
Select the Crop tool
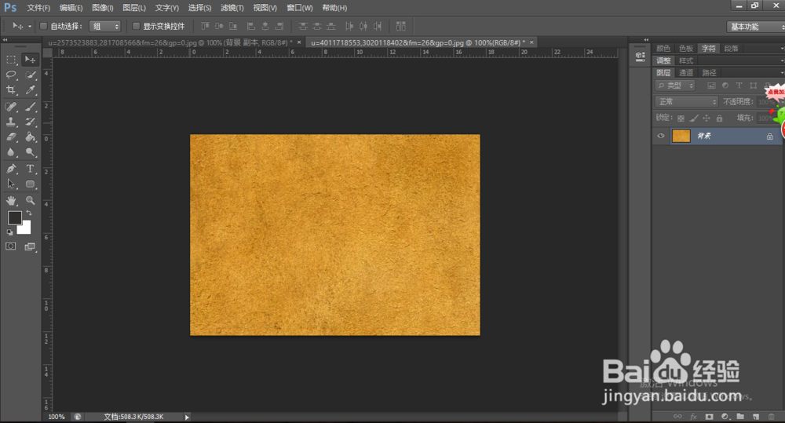tap(12, 91)
